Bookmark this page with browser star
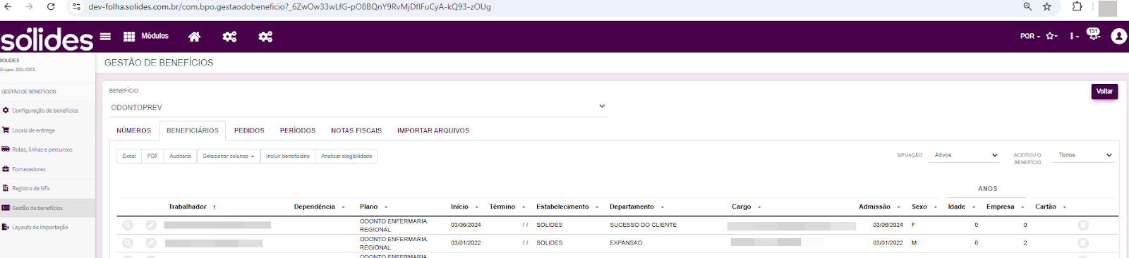Image resolution: width=1129 pixels, height=258 pixels. coord(1047,6)
